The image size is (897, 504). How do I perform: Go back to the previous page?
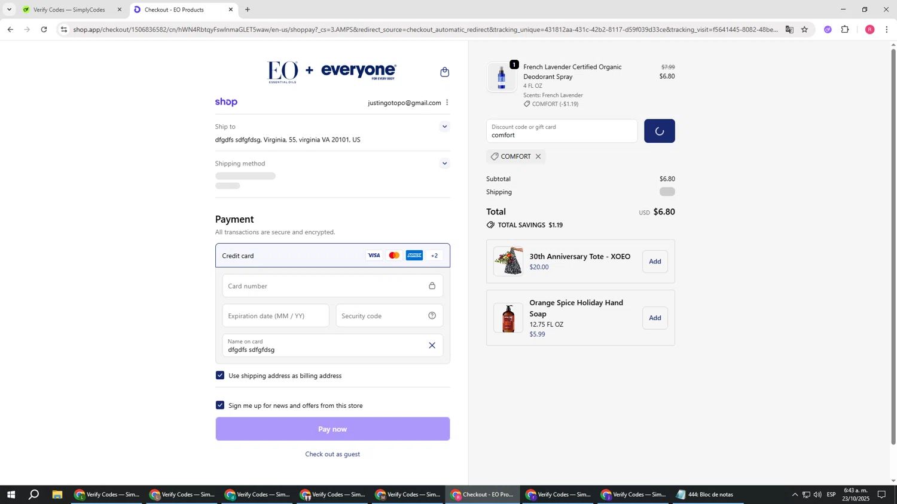click(x=10, y=29)
